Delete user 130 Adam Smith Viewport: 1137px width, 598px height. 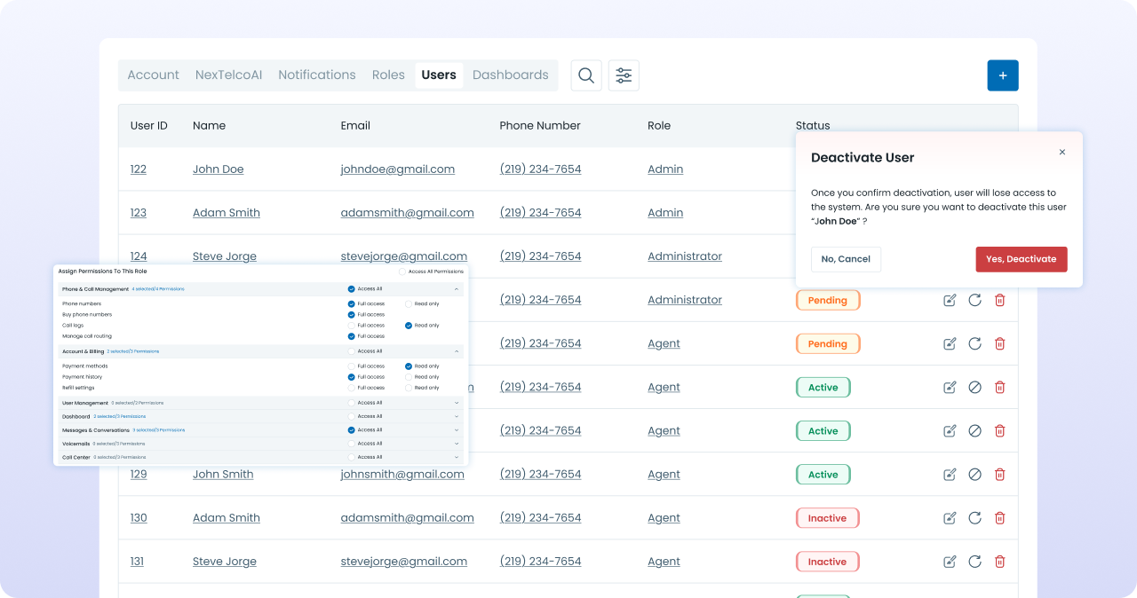[999, 518]
